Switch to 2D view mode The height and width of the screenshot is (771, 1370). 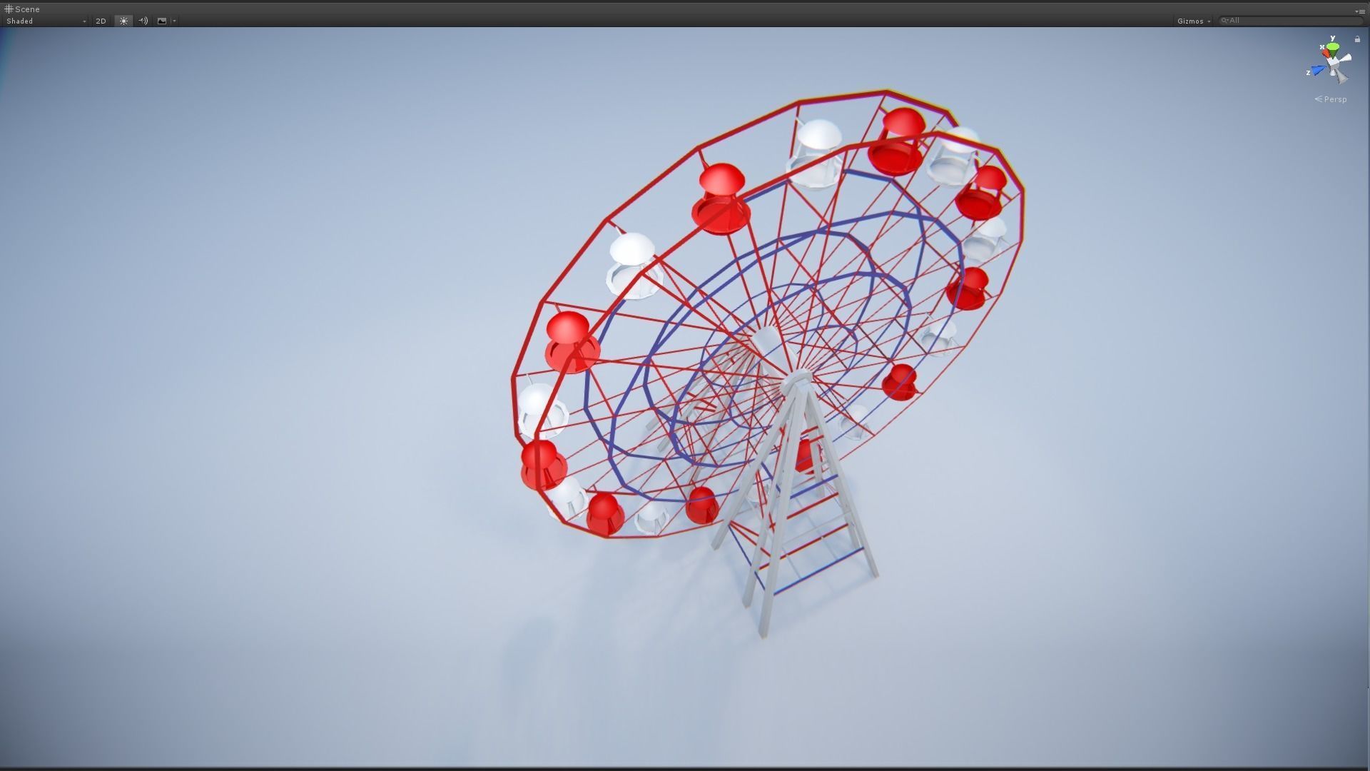[101, 21]
